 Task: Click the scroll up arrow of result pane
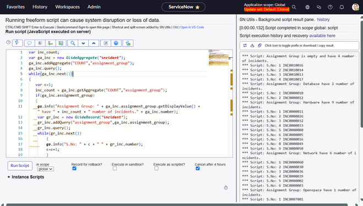pos(361,18)
